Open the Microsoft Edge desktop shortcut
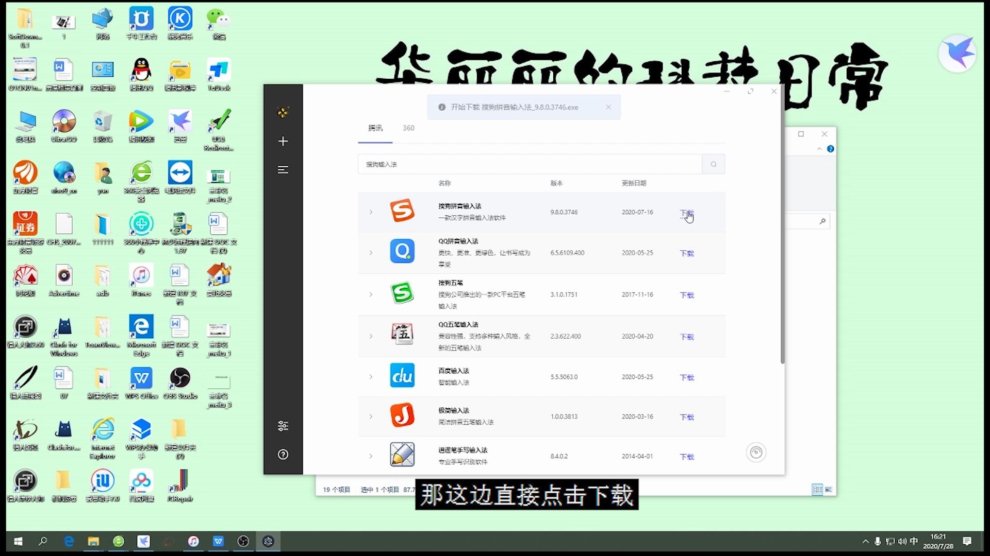The height and width of the screenshot is (556, 990). 141,335
